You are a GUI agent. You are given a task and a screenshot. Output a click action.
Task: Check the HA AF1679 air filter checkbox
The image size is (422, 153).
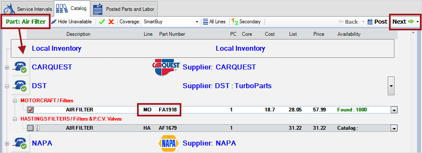click(x=31, y=128)
